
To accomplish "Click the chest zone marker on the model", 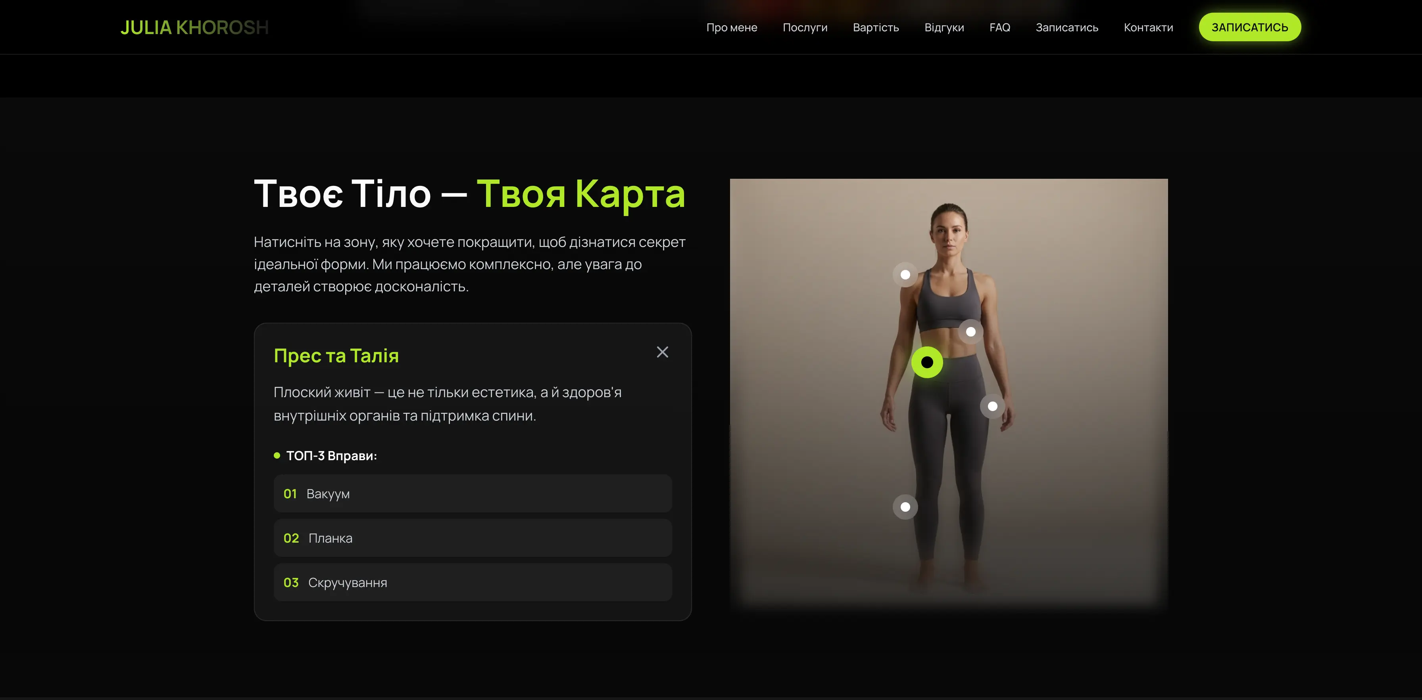I will click(x=971, y=332).
